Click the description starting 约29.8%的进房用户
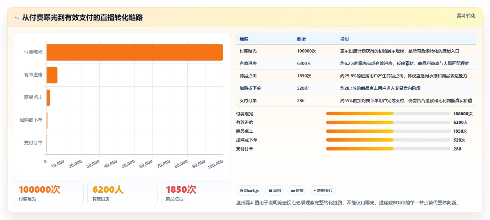This screenshot has height=220, width=490. point(404,76)
